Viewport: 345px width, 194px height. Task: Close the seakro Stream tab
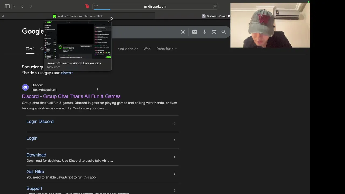point(3,16)
